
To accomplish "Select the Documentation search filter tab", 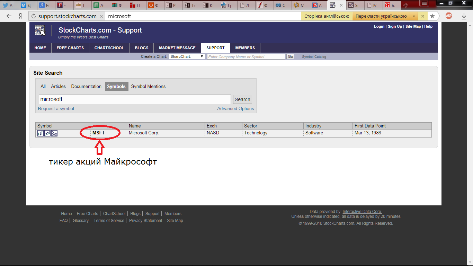I will 86,86.
